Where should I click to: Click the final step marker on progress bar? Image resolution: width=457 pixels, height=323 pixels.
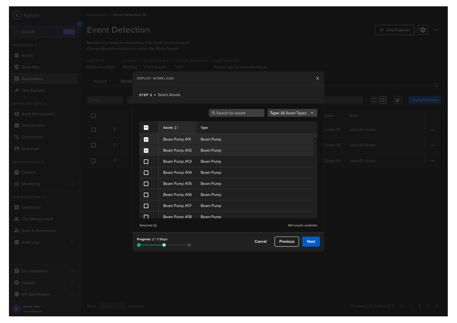[189, 245]
